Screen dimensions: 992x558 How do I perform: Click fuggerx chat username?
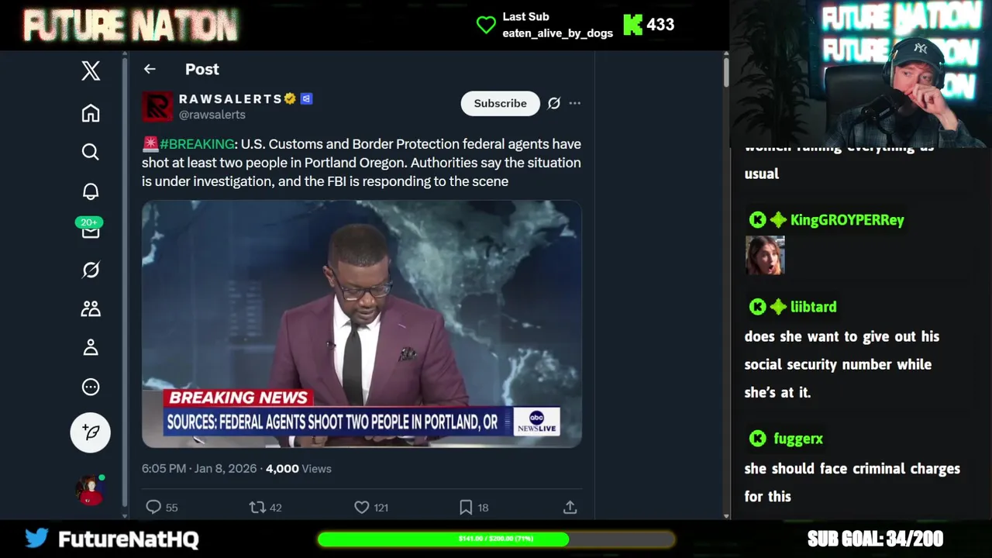point(797,439)
